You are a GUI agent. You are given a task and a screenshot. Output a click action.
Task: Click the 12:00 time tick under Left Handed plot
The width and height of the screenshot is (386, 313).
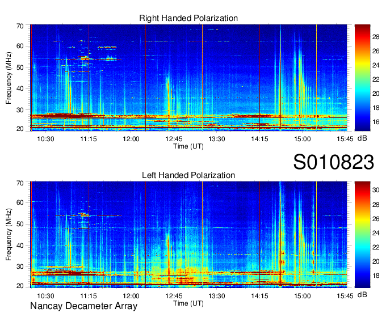(x=131, y=296)
